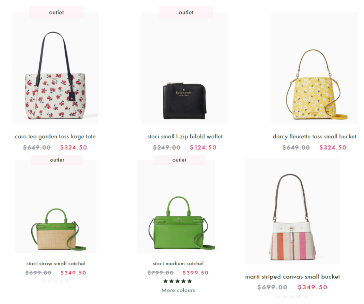
Task: Open the marti striped canvas small bucket image
Action: (x=292, y=212)
